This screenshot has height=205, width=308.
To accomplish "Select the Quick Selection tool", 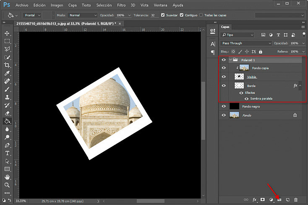I will tap(7, 57).
